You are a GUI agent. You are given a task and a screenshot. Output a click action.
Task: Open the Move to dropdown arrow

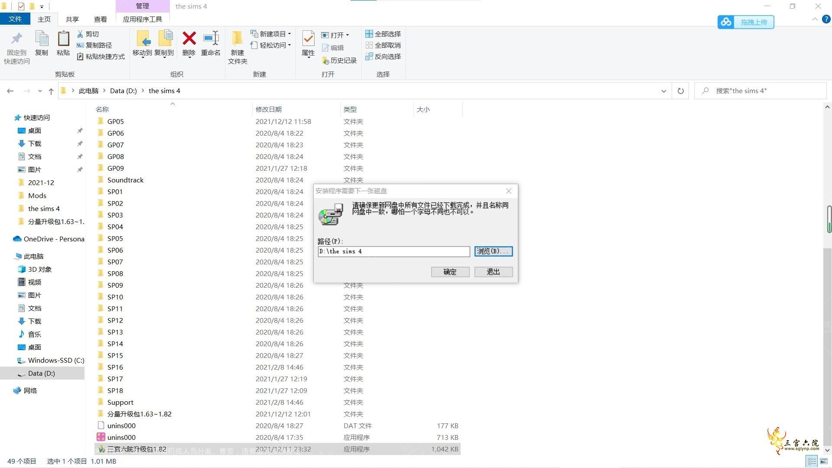click(143, 58)
